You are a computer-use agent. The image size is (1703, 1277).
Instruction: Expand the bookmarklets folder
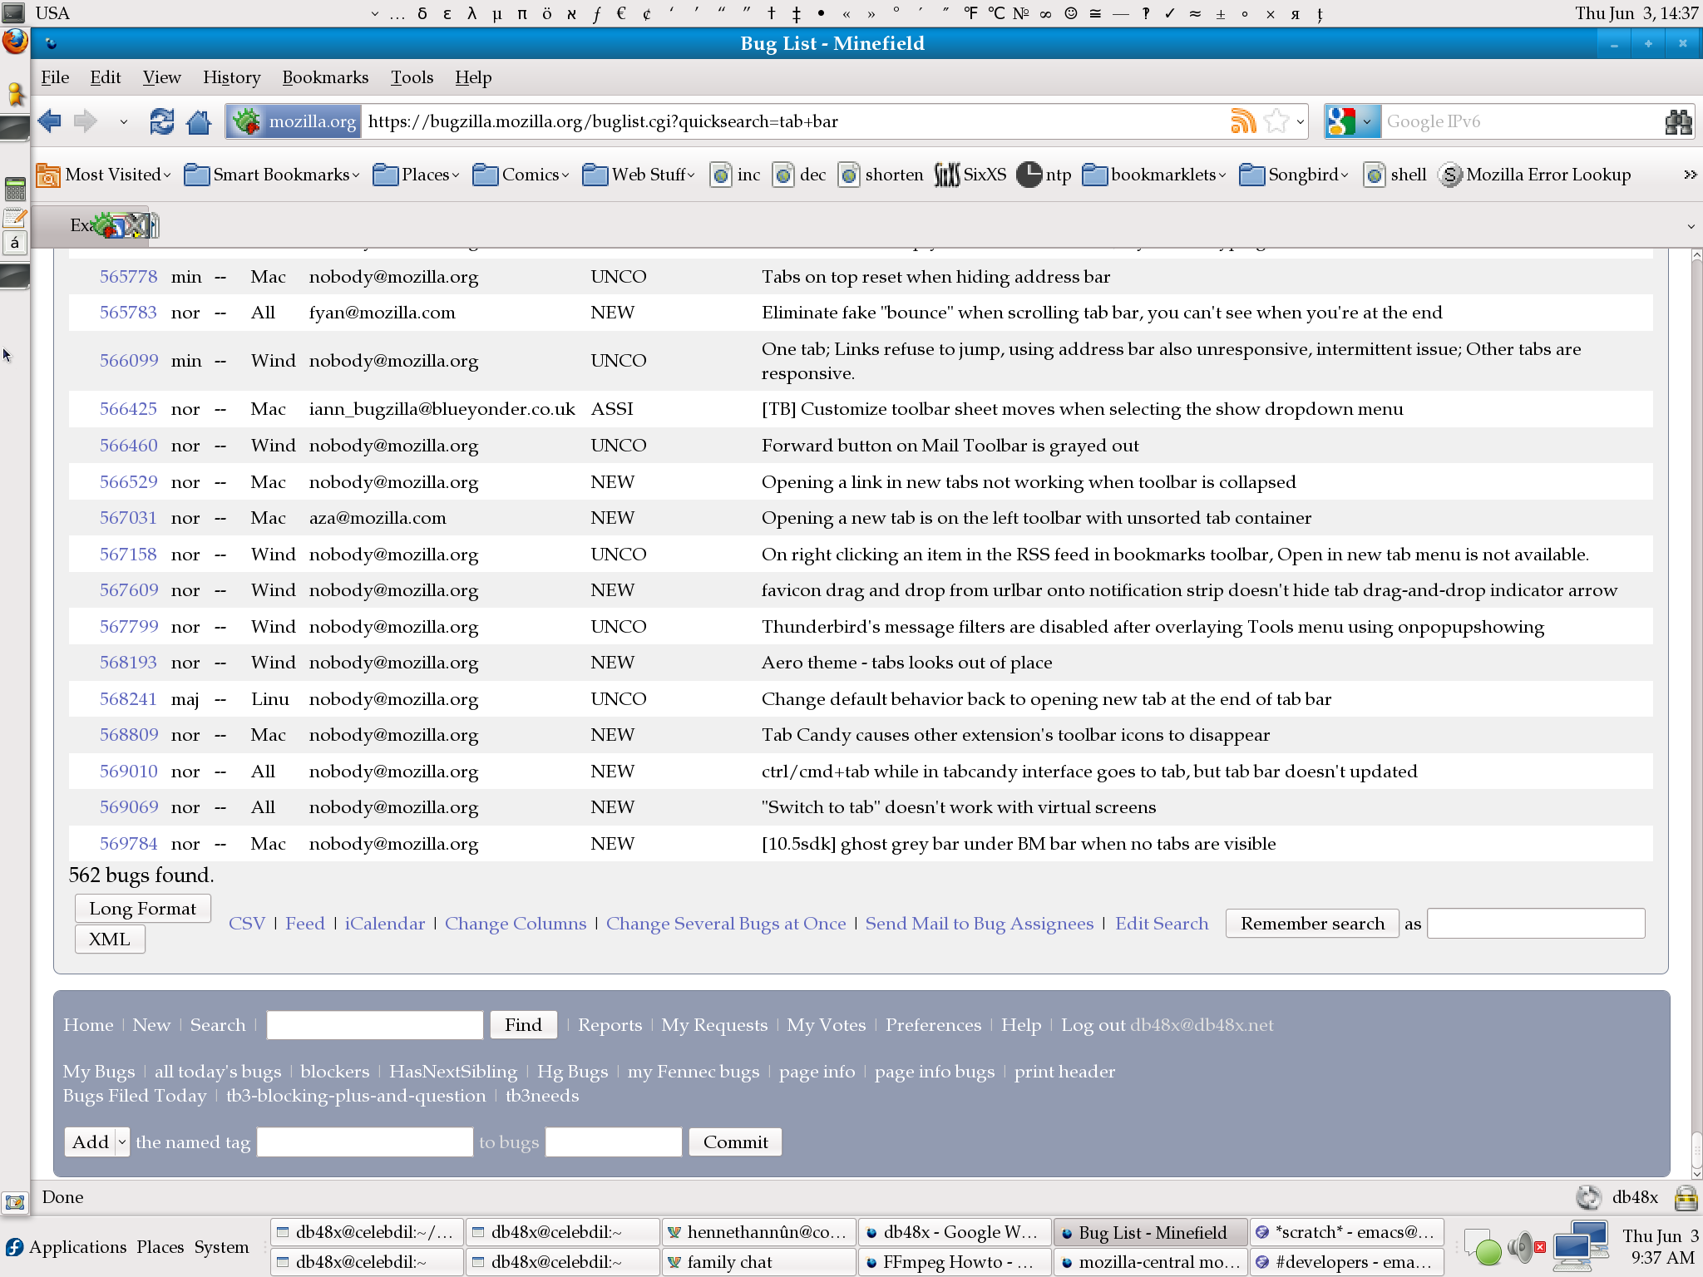click(1154, 175)
